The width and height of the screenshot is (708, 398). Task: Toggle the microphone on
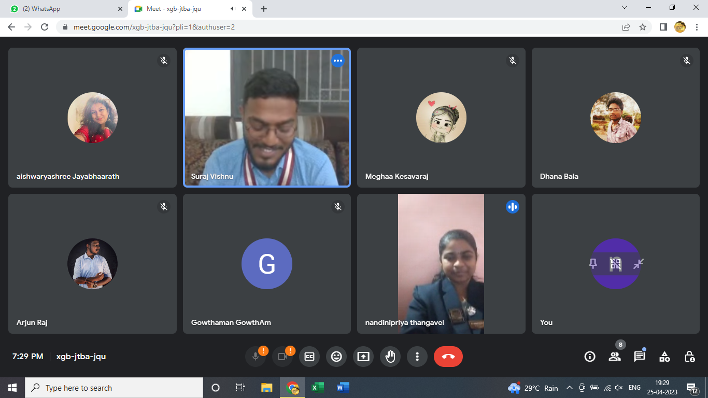[256, 357]
